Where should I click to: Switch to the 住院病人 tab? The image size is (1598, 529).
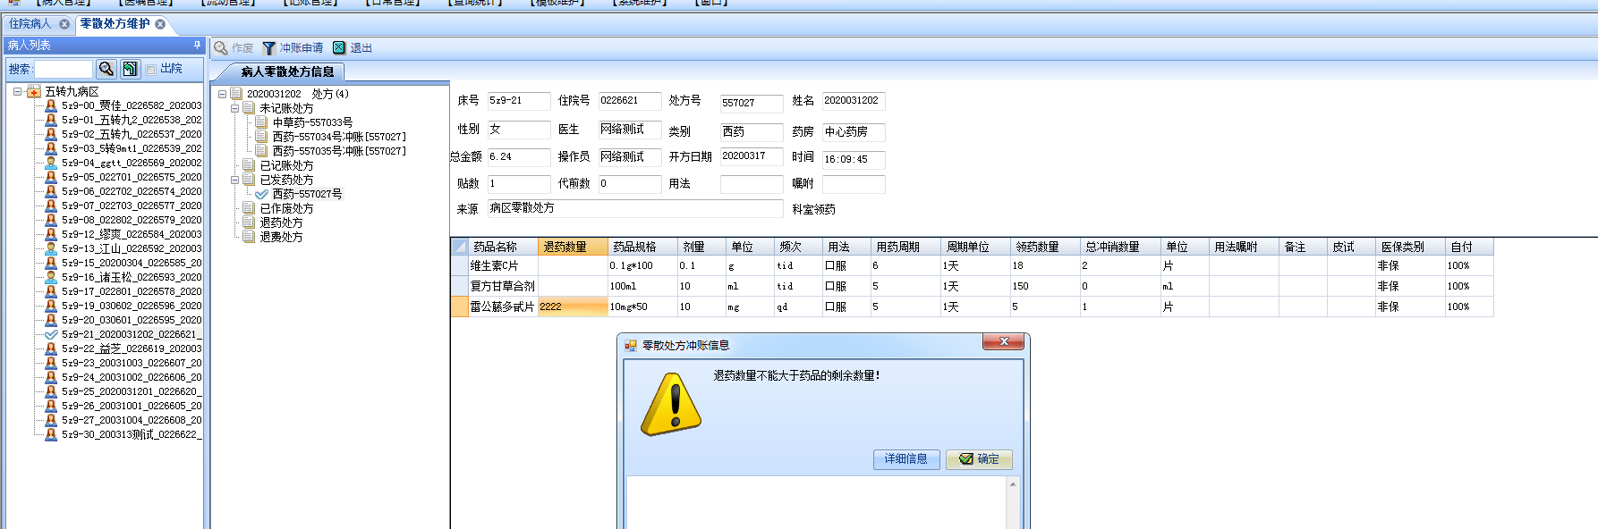pyautogui.click(x=30, y=24)
